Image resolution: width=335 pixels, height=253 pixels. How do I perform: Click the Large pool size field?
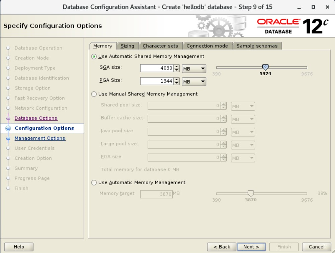point(184,145)
